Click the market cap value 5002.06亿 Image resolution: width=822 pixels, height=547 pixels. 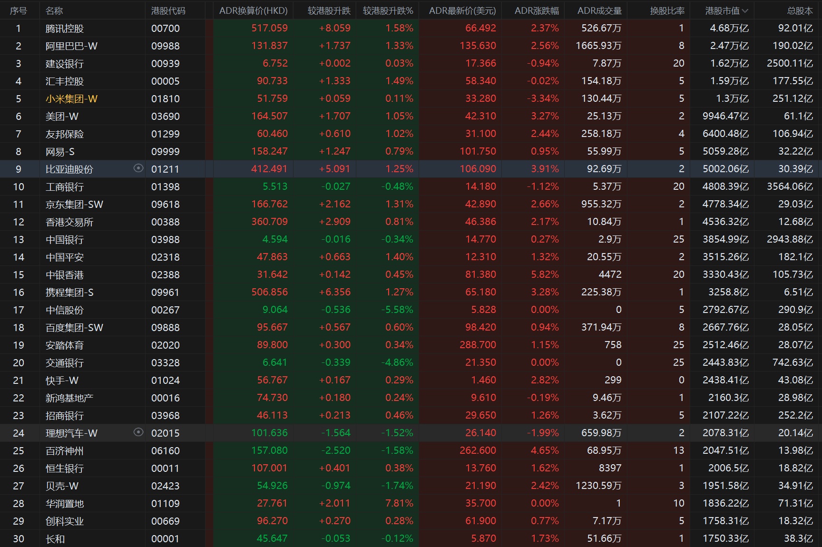[x=726, y=169]
